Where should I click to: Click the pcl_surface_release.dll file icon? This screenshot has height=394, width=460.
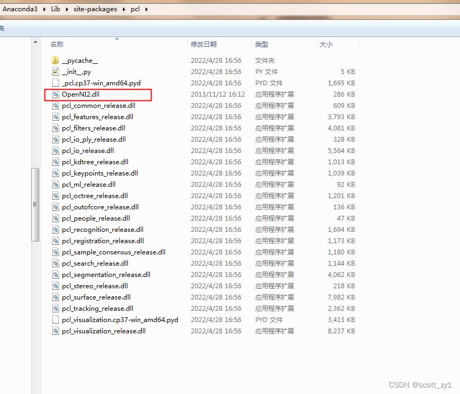[55, 297]
